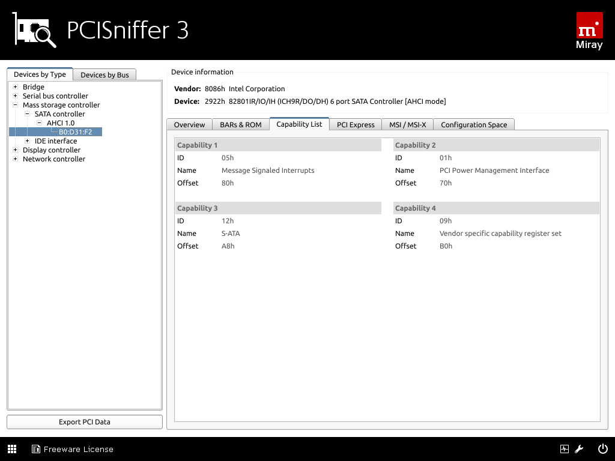Viewport: 615px width, 461px height.
Task: Open the PCI Express tab
Action: coord(356,124)
